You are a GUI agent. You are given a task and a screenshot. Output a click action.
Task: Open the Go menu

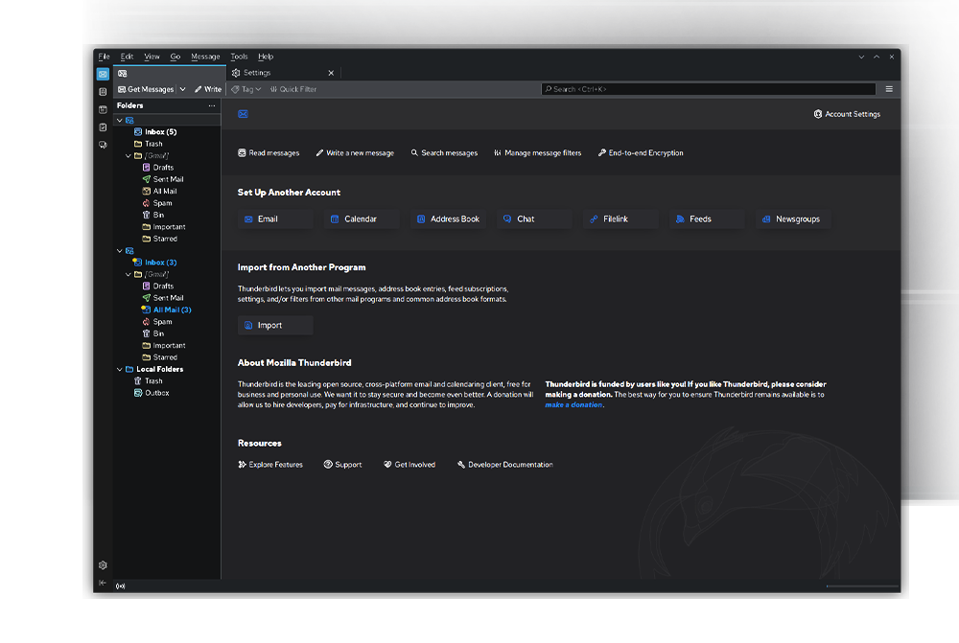coord(175,57)
